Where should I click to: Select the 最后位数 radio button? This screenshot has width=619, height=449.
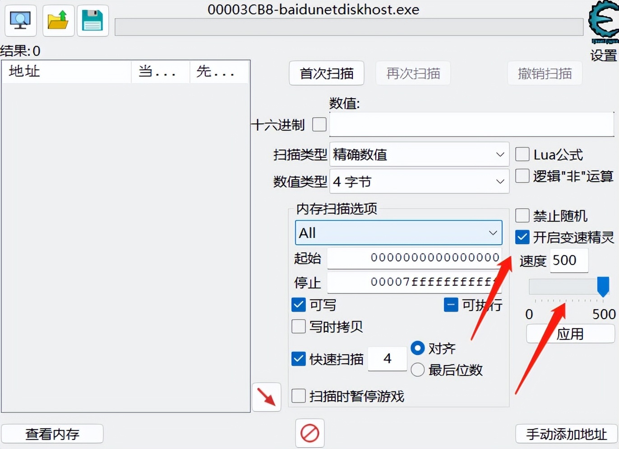pyautogui.click(x=418, y=370)
